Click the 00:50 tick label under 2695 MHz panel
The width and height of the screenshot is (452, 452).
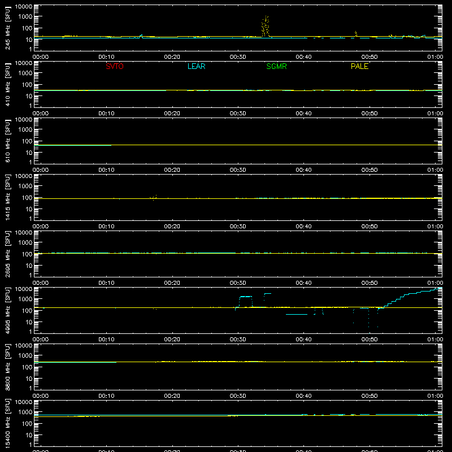click(370, 283)
